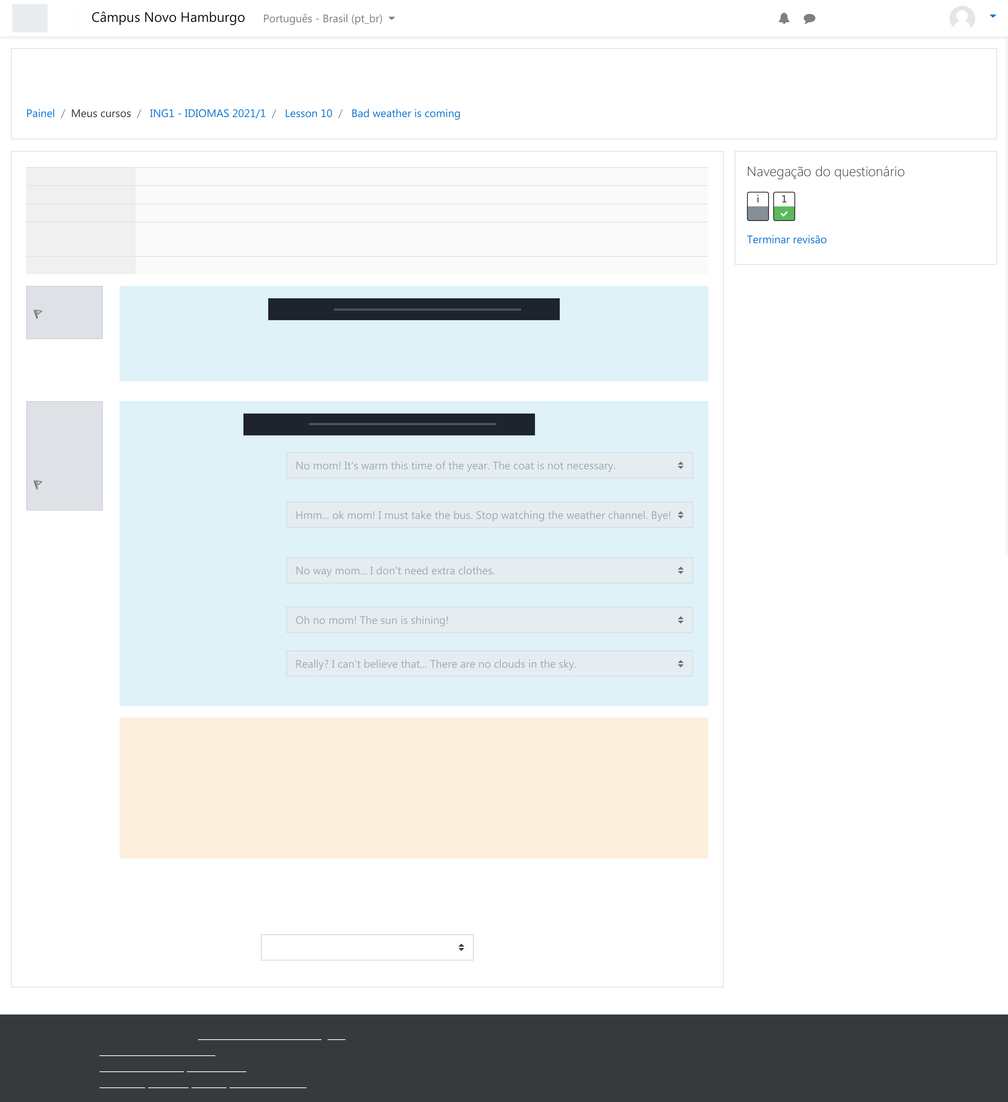
Task: Click the flag icon on second question card
Action: tap(38, 484)
